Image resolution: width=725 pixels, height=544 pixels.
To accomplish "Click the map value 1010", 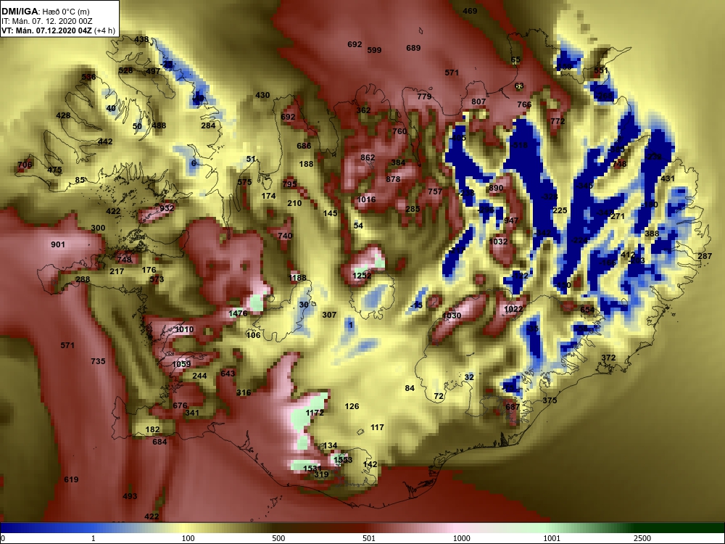I will click(184, 329).
